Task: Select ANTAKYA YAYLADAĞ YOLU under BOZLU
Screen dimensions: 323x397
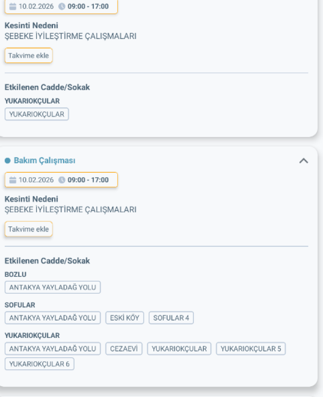Action: (x=53, y=287)
